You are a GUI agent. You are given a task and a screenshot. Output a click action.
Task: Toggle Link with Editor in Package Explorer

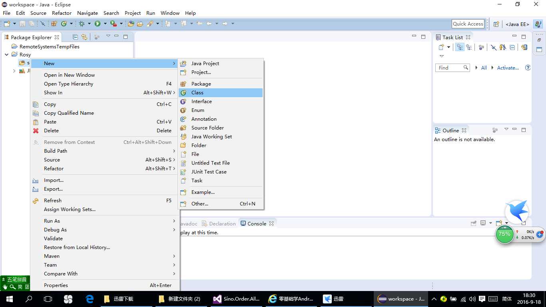pyautogui.click(x=84, y=37)
